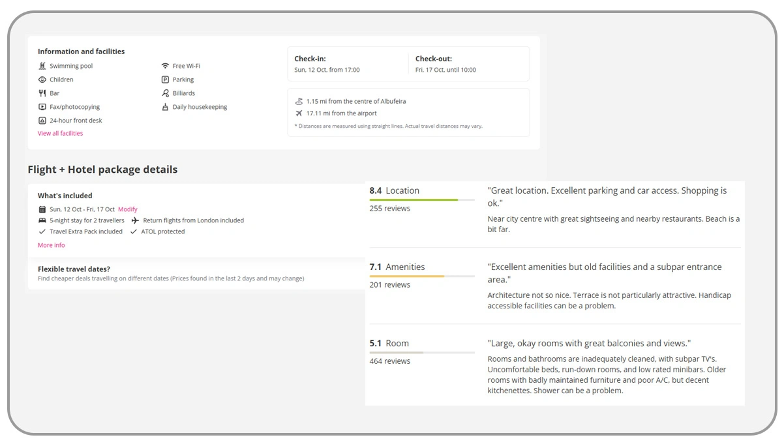Image resolution: width=784 pixels, height=446 pixels.
Task: Expand More info under What's included
Action: (51, 245)
